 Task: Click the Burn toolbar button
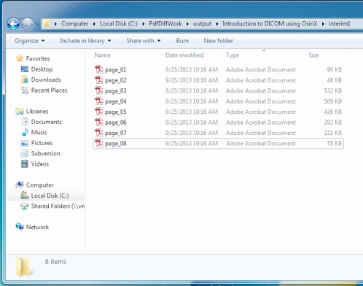click(x=182, y=41)
